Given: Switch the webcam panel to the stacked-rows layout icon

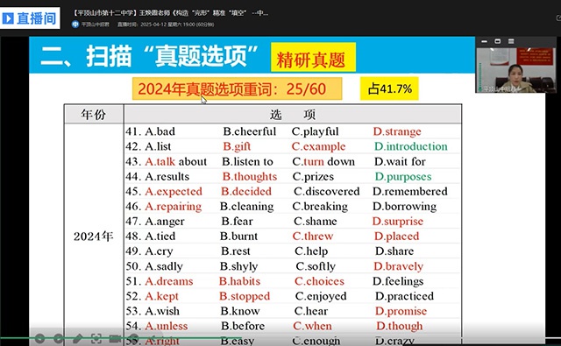Looking at the screenshot, I should 511,41.
